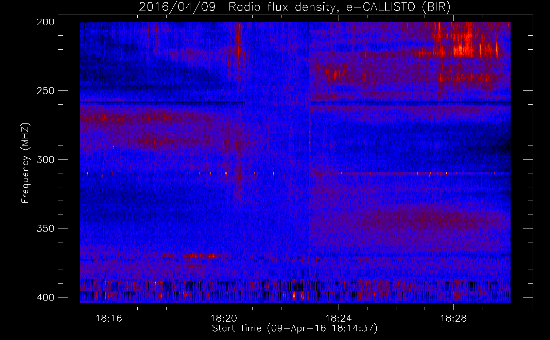Click the 18:24 time tick label

click(339, 319)
